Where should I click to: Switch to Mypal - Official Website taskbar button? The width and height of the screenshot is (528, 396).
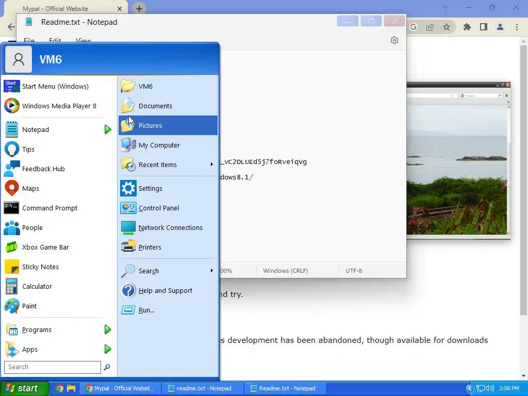tap(120, 388)
